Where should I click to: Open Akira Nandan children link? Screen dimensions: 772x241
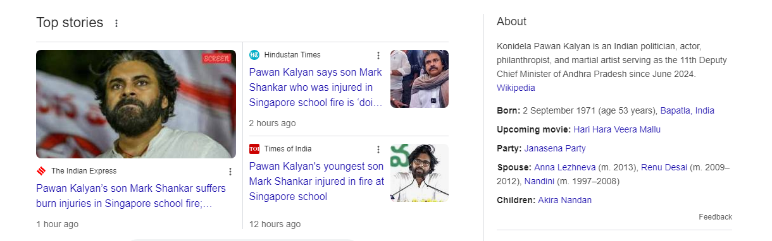tap(565, 200)
